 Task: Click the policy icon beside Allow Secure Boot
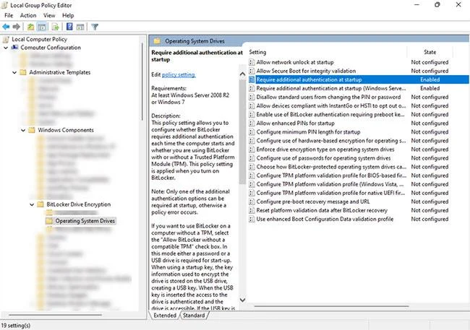(252, 71)
